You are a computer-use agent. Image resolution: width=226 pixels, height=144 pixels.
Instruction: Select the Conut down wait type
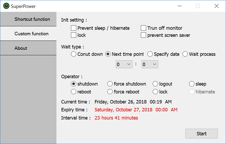pyautogui.click(x=74, y=54)
